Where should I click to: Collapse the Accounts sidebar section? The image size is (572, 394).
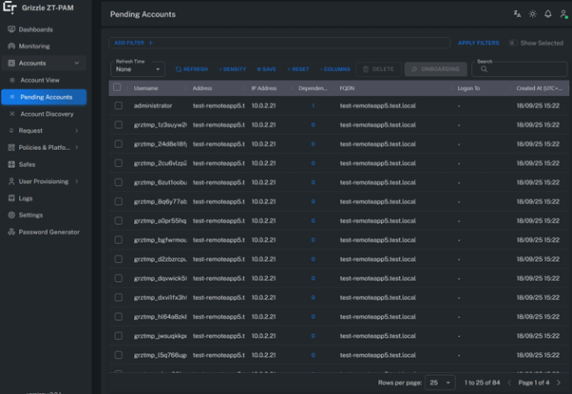tap(77, 64)
